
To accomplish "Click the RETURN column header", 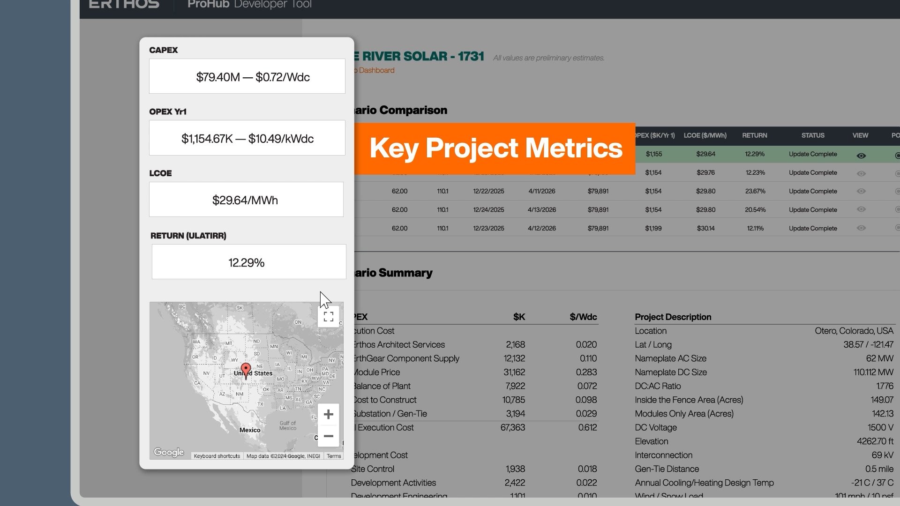I will [754, 135].
